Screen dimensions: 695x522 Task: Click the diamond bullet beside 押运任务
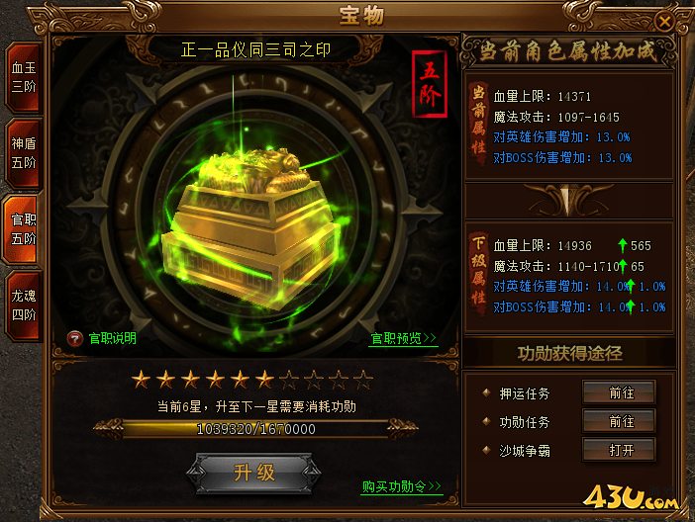pyautogui.click(x=486, y=392)
